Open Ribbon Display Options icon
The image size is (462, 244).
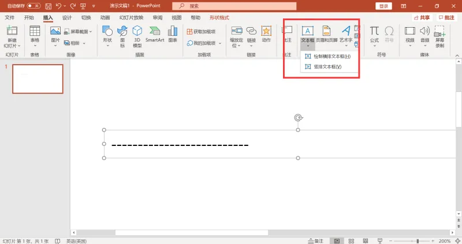coord(403,6)
